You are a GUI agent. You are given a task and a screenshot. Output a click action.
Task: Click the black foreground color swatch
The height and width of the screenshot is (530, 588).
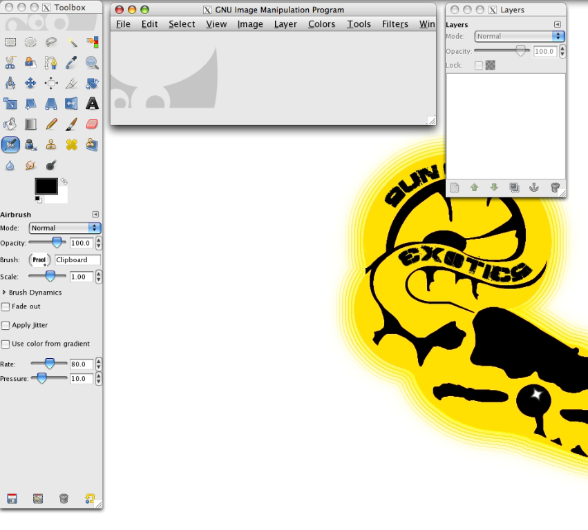tap(46, 186)
